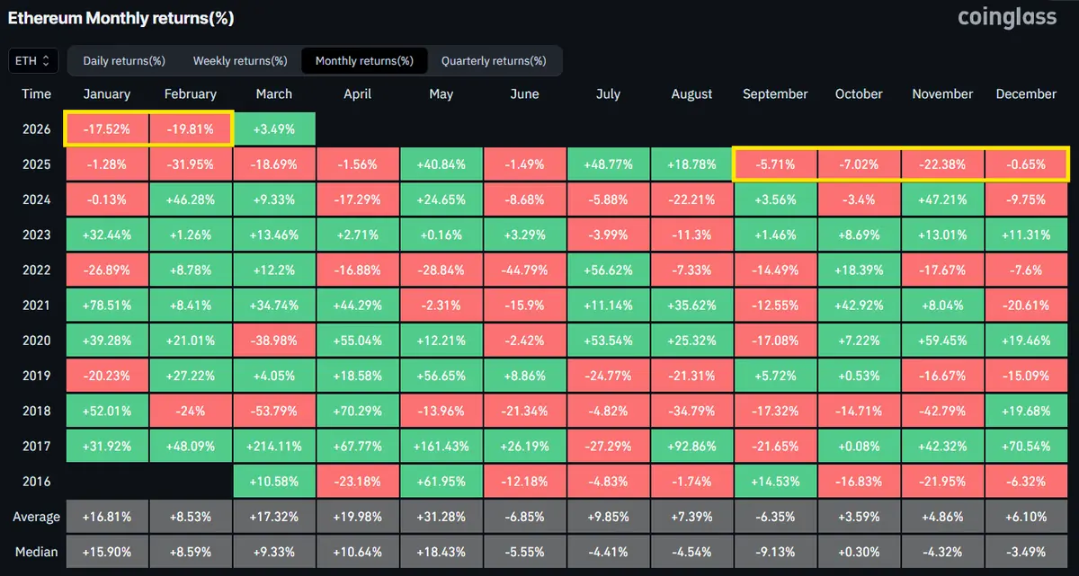Click the February 2026 -19.81% cell
Image resolution: width=1079 pixels, height=576 pixels.
(x=191, y=128)
